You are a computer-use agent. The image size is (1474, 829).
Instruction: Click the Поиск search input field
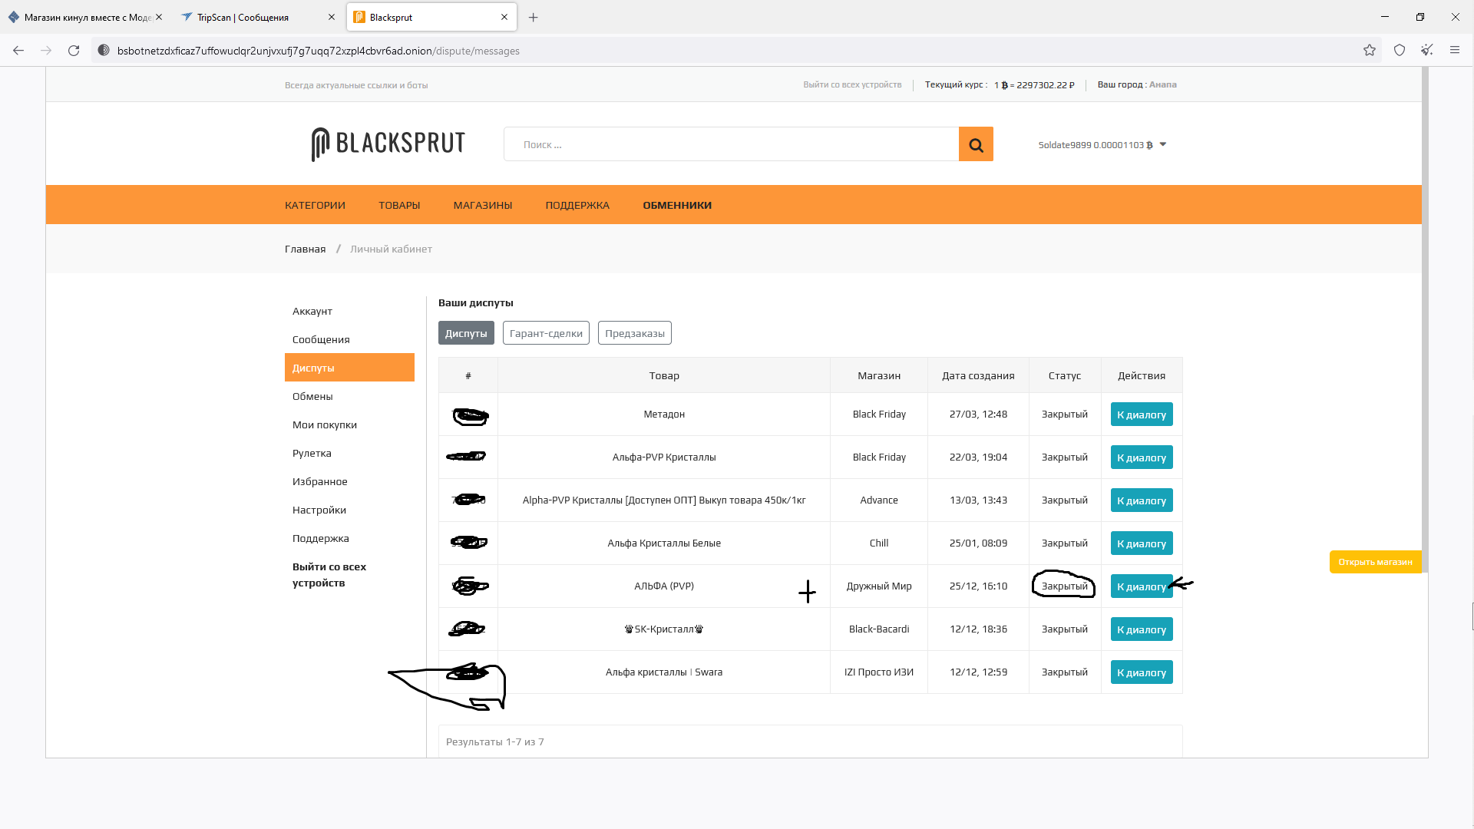[x=731, y=144]
